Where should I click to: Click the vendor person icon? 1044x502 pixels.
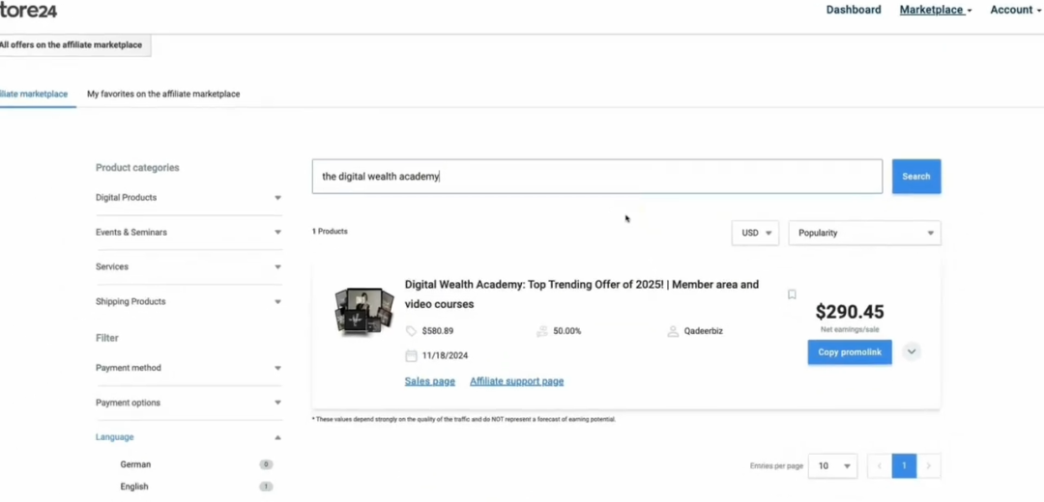pyautogui.click(x=673, y=331)
